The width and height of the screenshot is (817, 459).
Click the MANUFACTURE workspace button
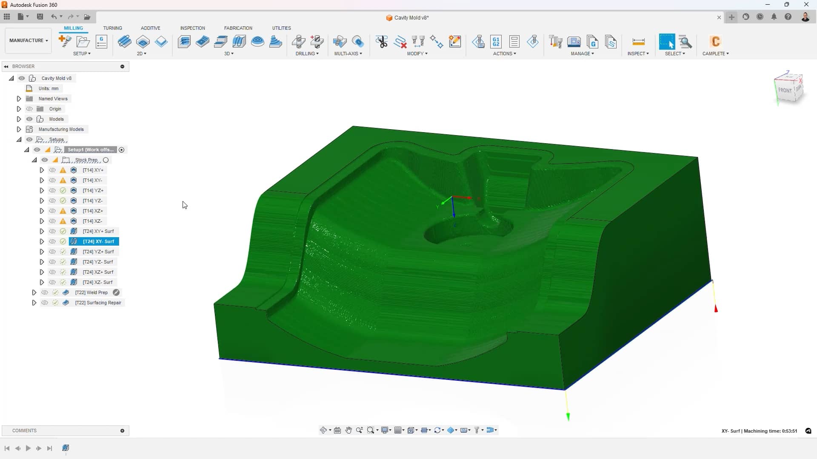tap(28, 40)
